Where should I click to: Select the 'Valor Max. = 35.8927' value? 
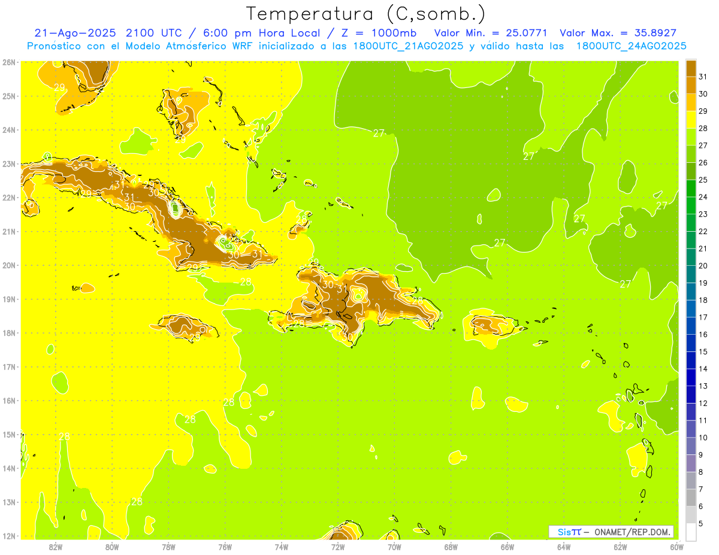coord(618,33)
